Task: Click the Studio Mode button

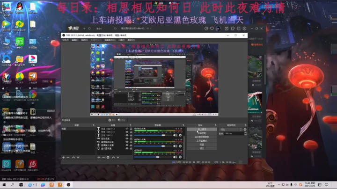Action: pyautogui.click(x=202, y=141)
